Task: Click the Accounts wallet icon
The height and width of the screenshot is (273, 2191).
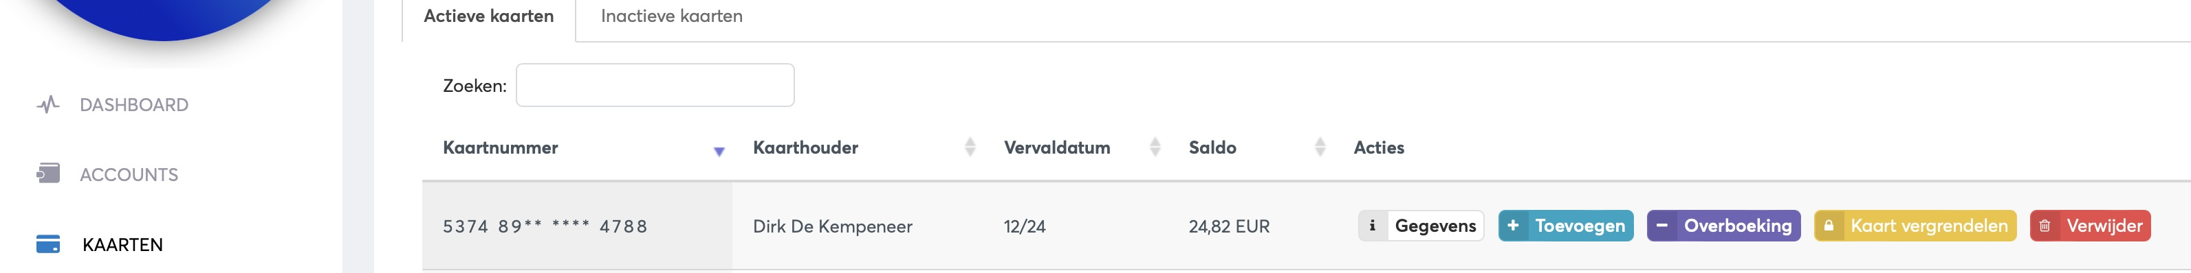Action: pyautogui.click(x=47, y=174)
